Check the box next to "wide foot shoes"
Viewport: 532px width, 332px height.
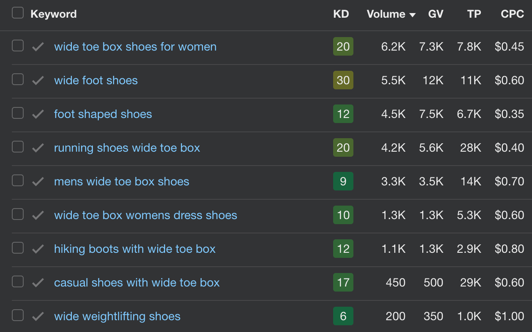[17, 80]
